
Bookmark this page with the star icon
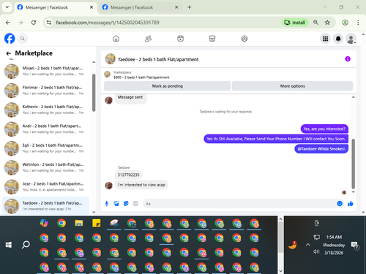327,23
